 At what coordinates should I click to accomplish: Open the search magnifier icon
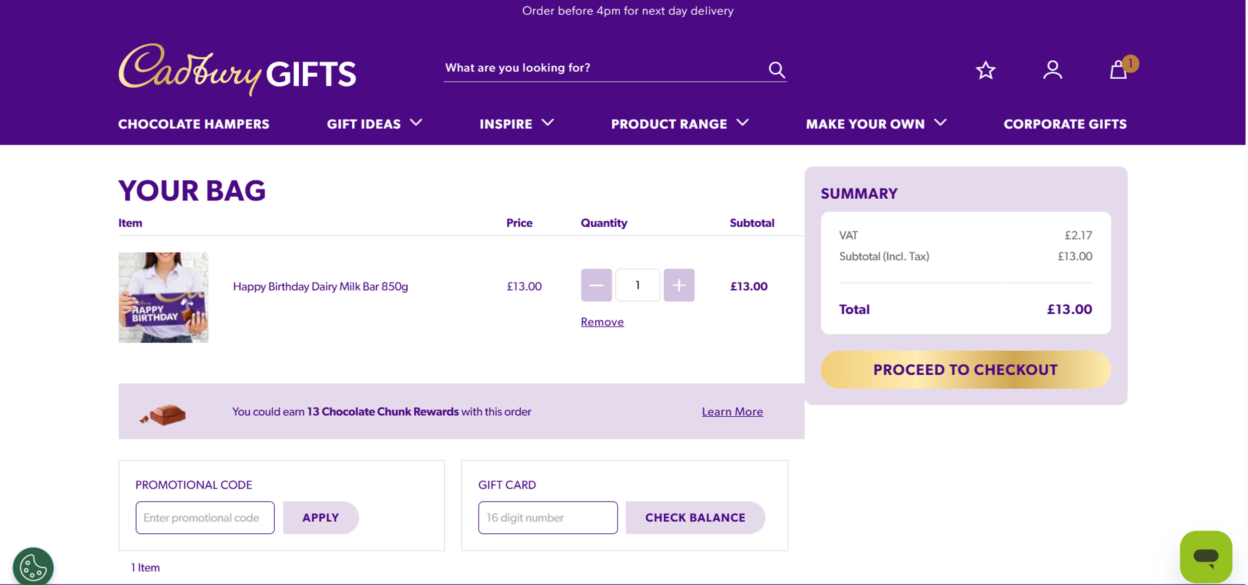click(x=777, y=69)
